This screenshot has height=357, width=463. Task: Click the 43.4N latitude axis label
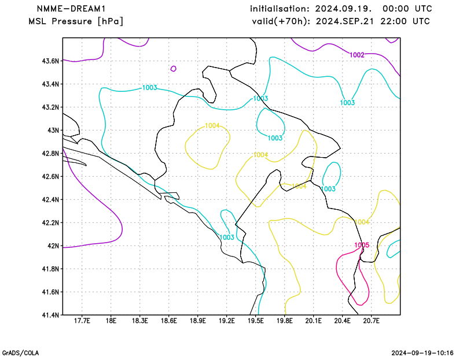coord(51,84)
